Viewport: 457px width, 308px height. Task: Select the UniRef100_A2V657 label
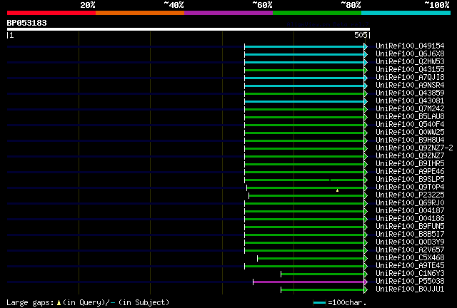tap(410, 250)
